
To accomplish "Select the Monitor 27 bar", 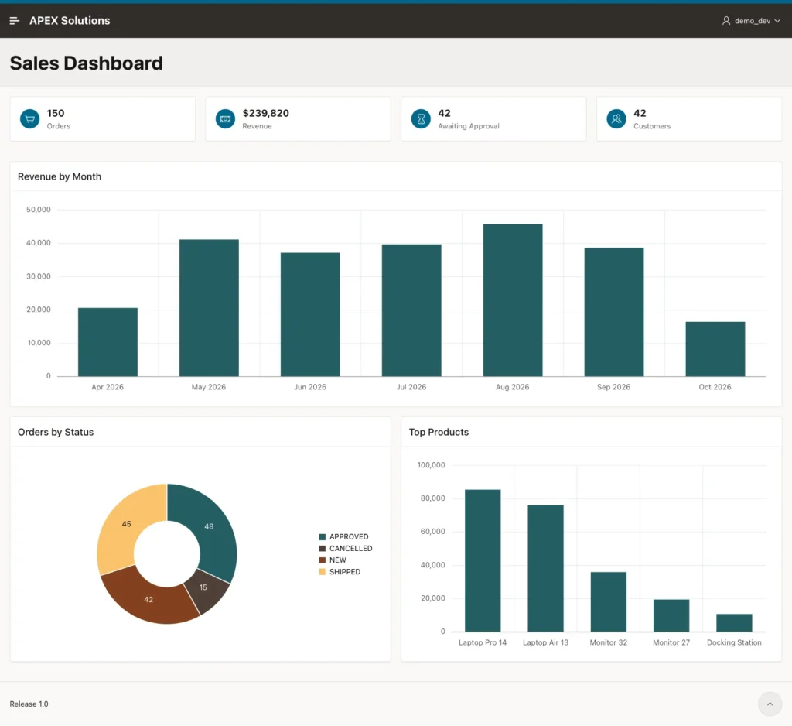I will coord(671,616).
